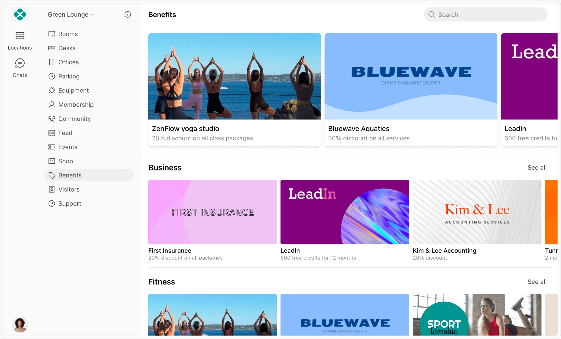This screenshot has height=339, width=561.
Task: Open the Sport Liferobic fitness card
Action: click(477, 315)
